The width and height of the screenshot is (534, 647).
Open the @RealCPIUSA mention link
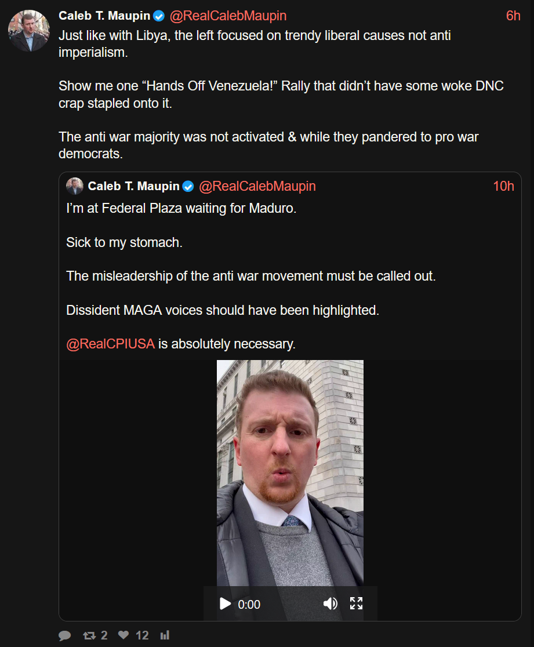pyautogui.click(x=111, y=344)
